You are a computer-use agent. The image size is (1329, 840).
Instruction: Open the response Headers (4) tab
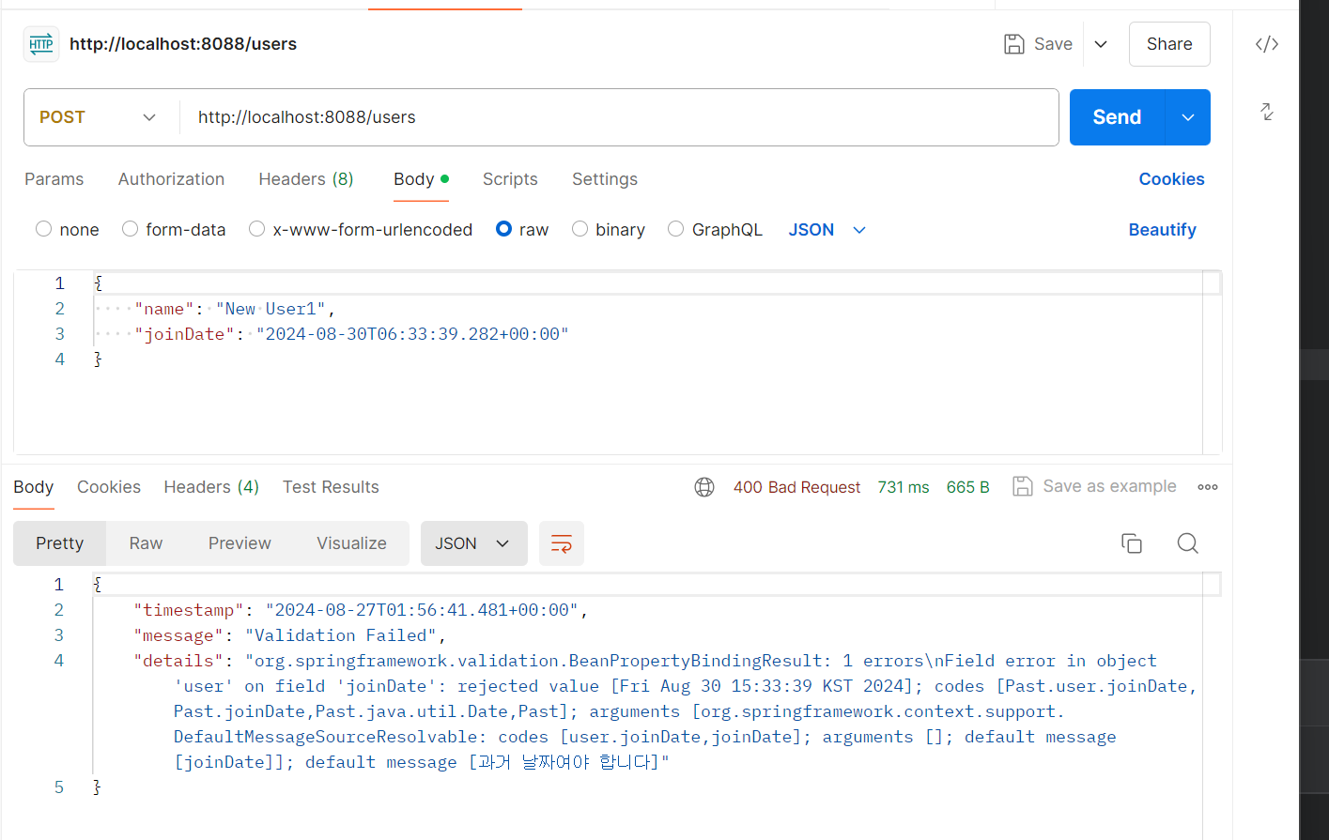pos(211,487)
